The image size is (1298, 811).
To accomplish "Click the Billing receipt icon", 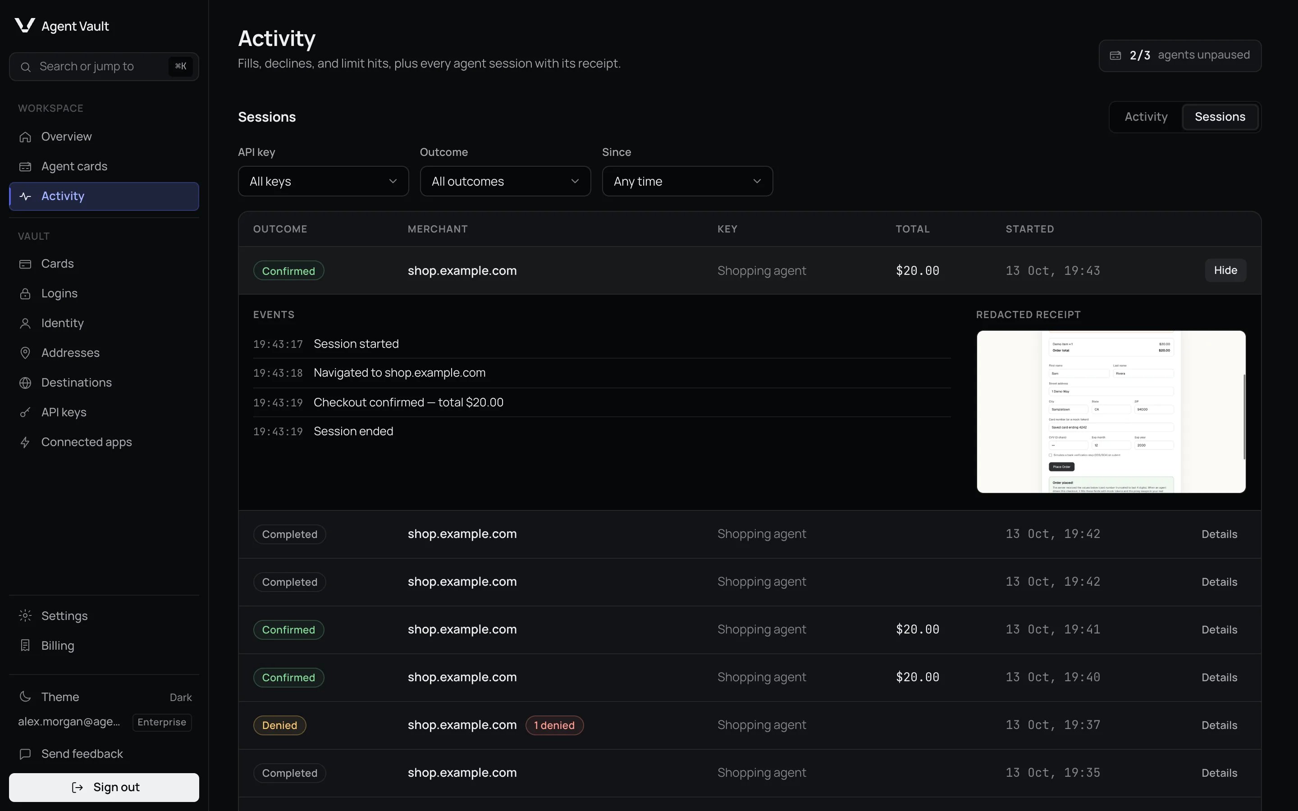I will pyautogui.click(x=25, y=646).
